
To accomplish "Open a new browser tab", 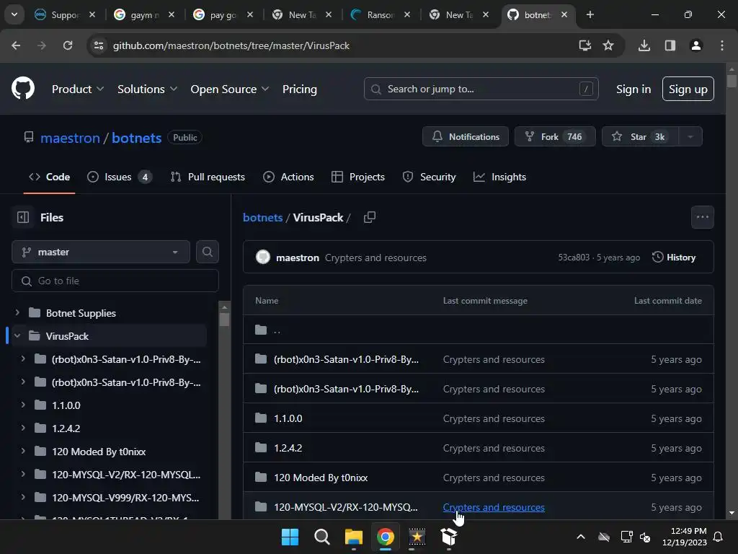I will point(590,14).
